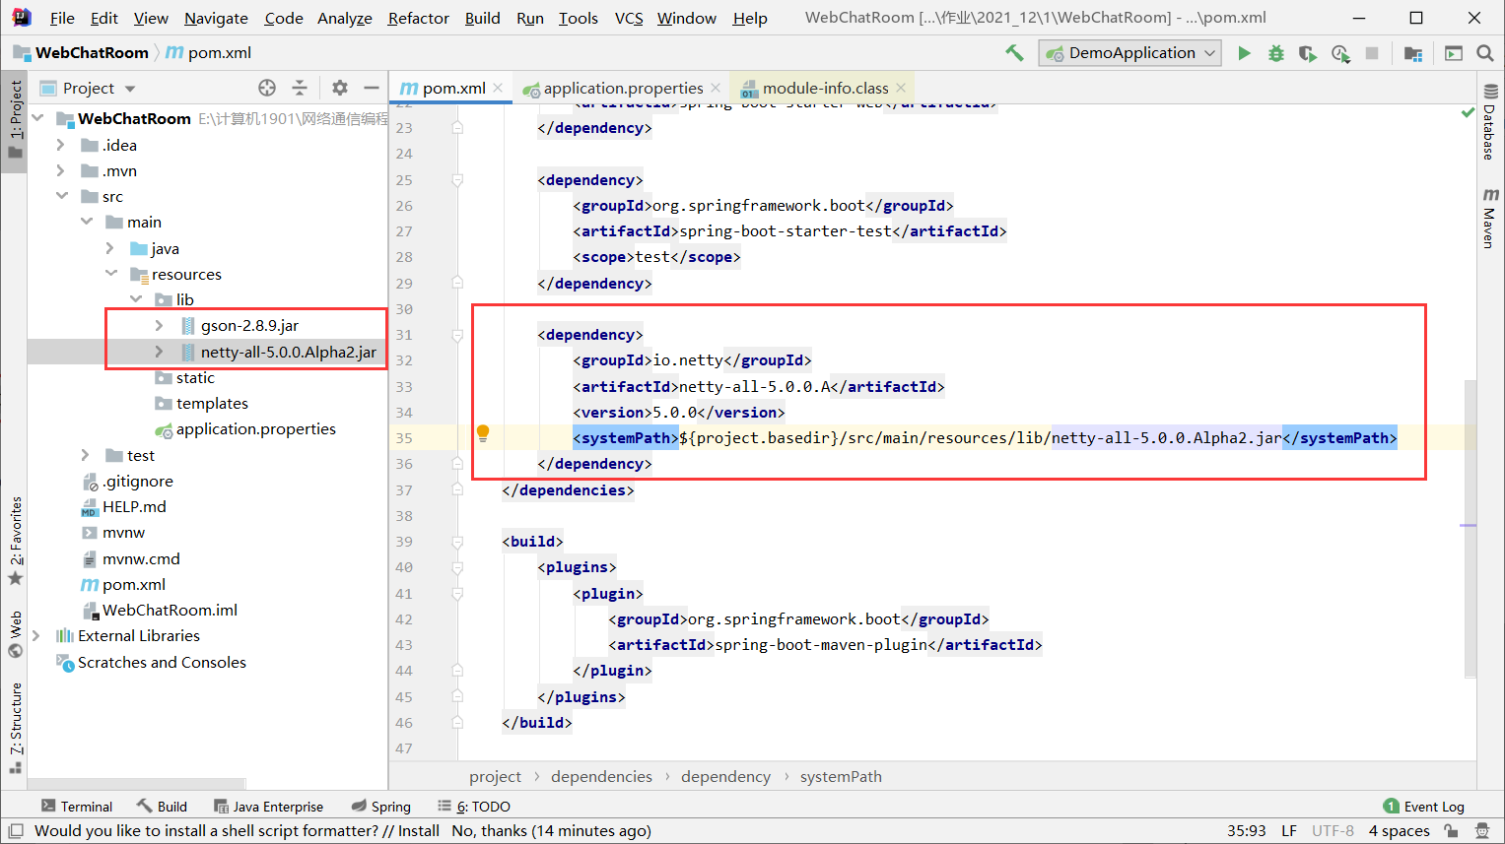Open the Database tool window sidebar icon
This screenshot has width=1505, height=844.
coord(1491,133)
